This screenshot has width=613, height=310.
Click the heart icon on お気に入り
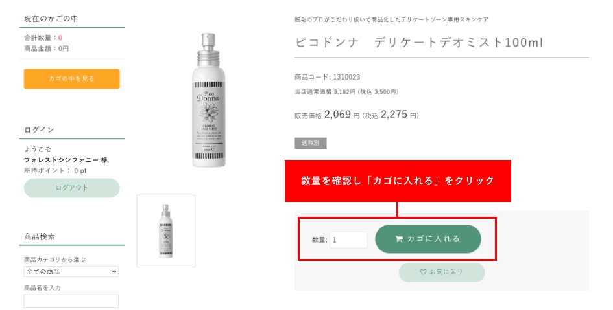click(x=423, y=272)
